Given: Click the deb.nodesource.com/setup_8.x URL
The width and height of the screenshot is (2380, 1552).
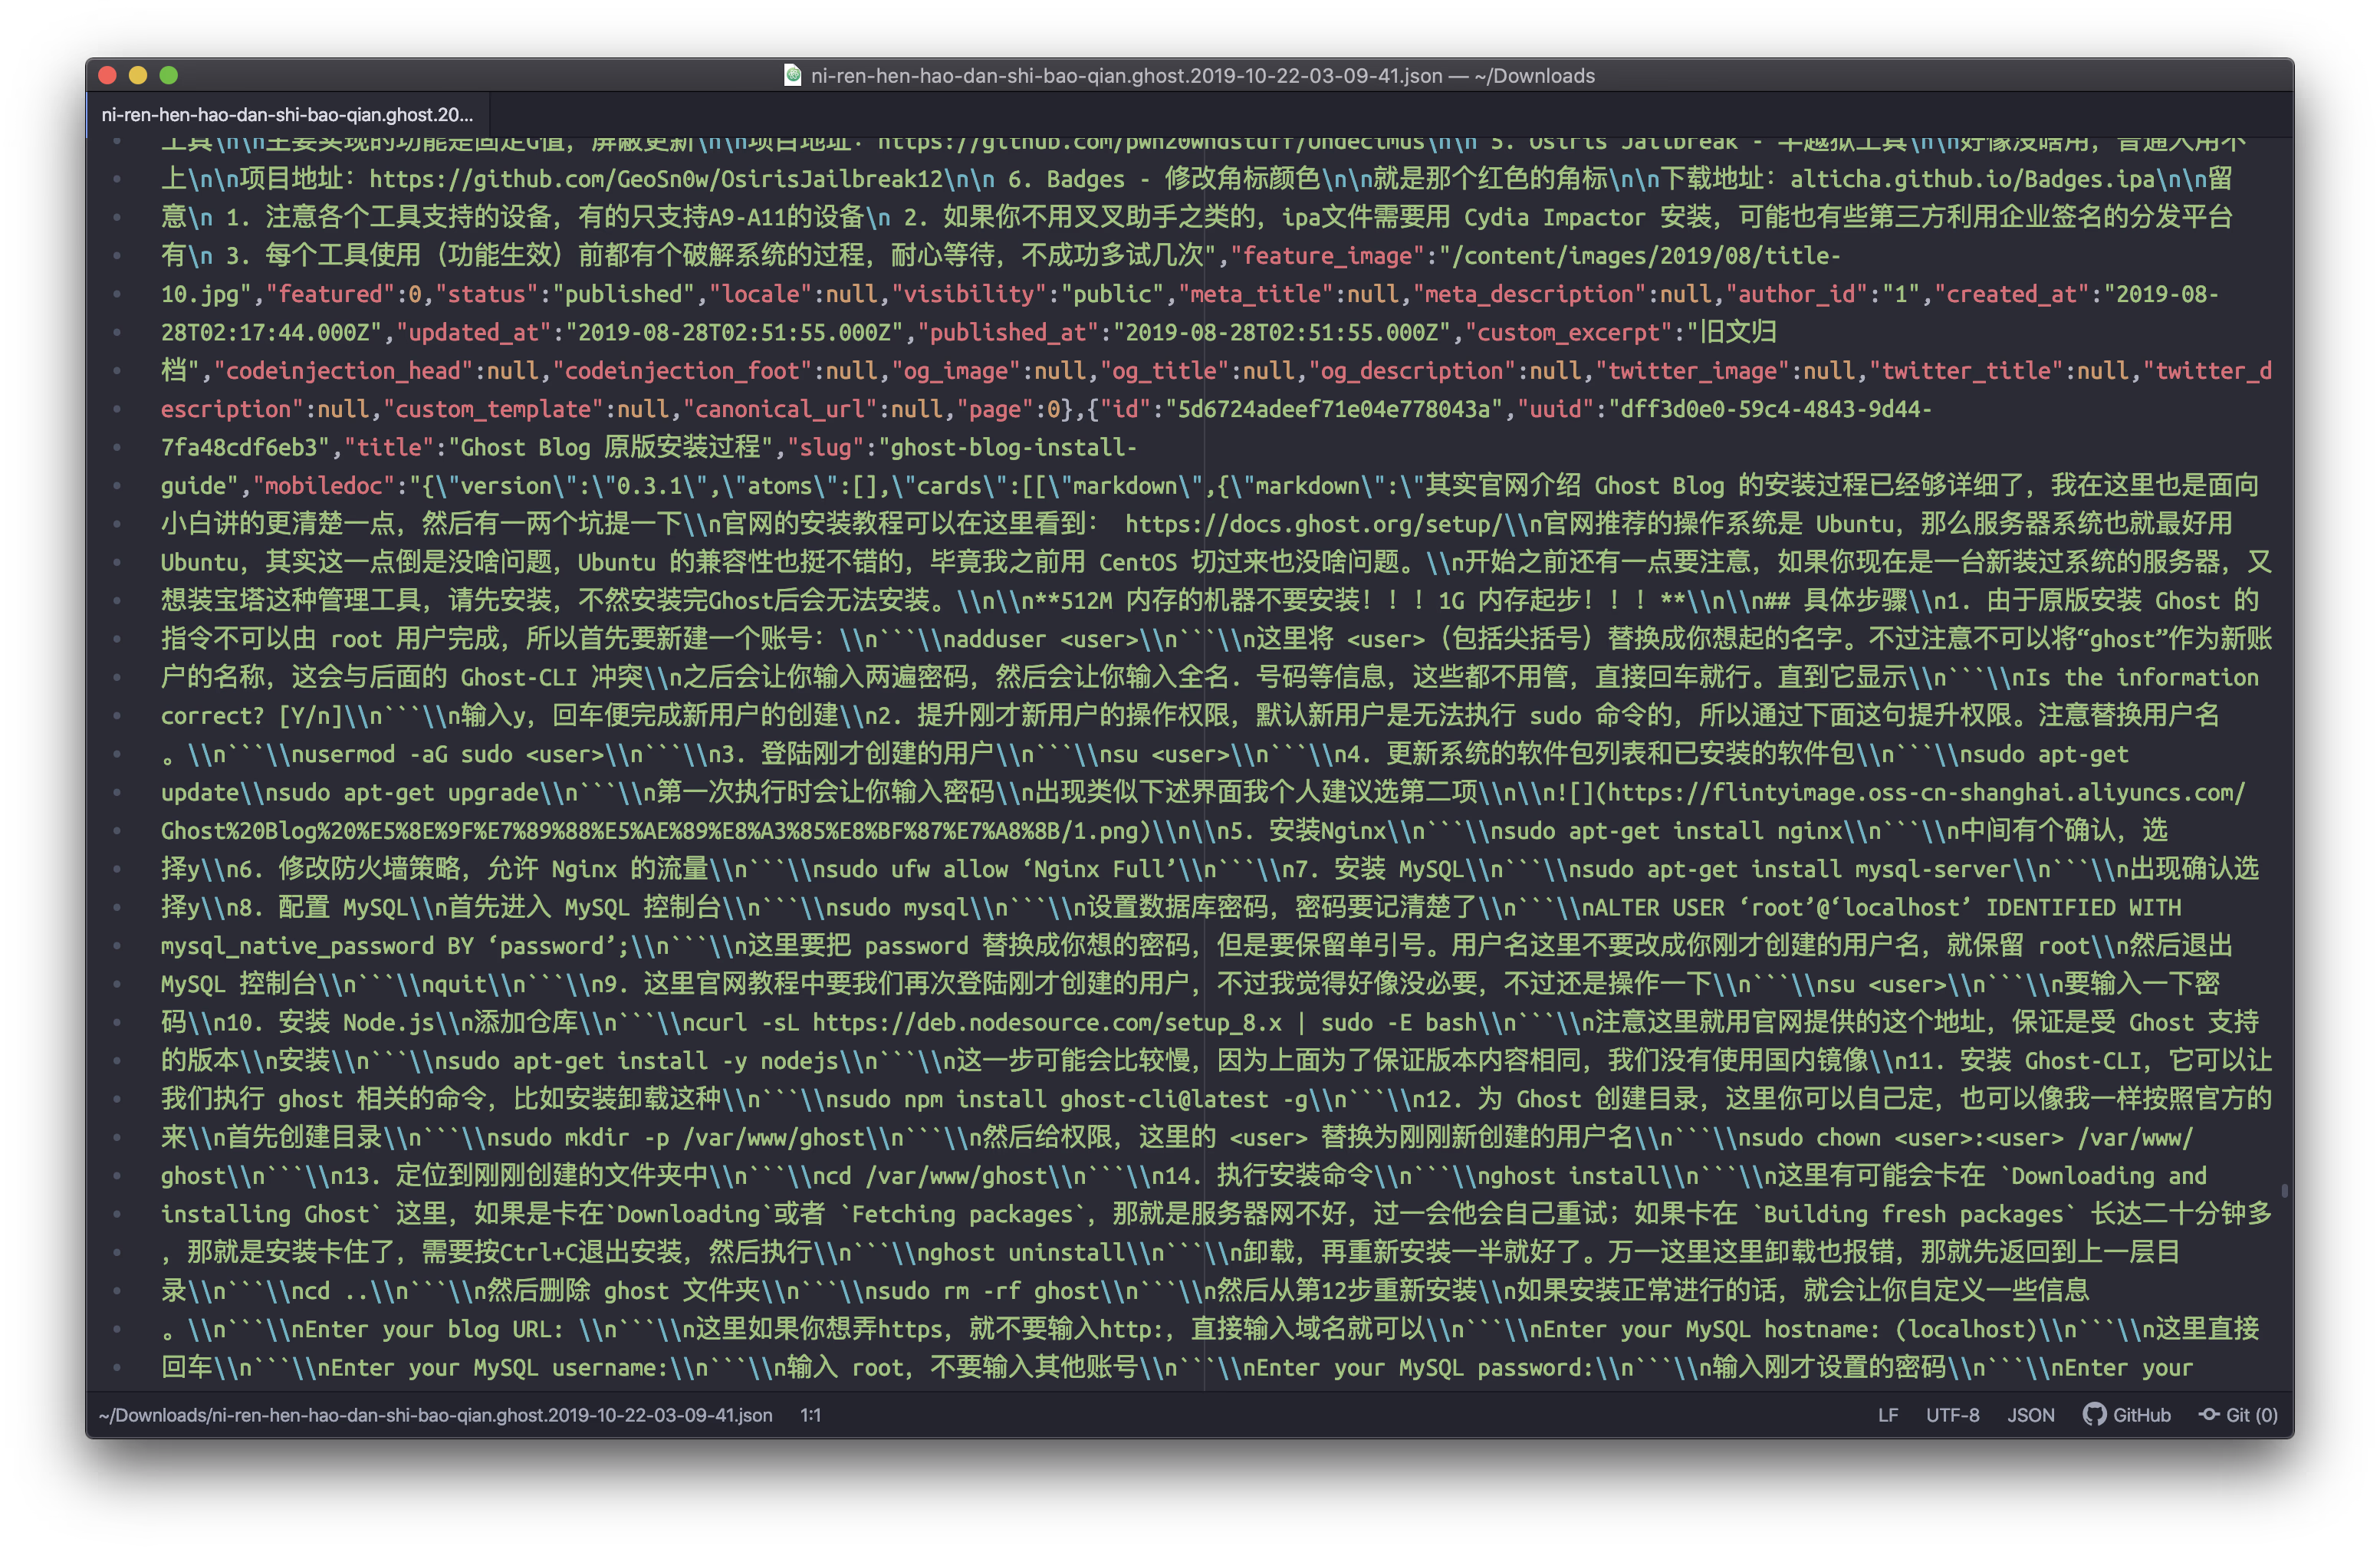Looking at the screenshot, I should pyautogui.click(x=1046, y=1022).
